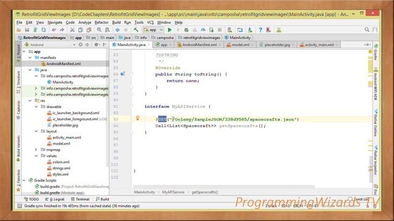Open the Analyze menu
This screenshot has width=394, height=221.
click(x=85, y=23)
